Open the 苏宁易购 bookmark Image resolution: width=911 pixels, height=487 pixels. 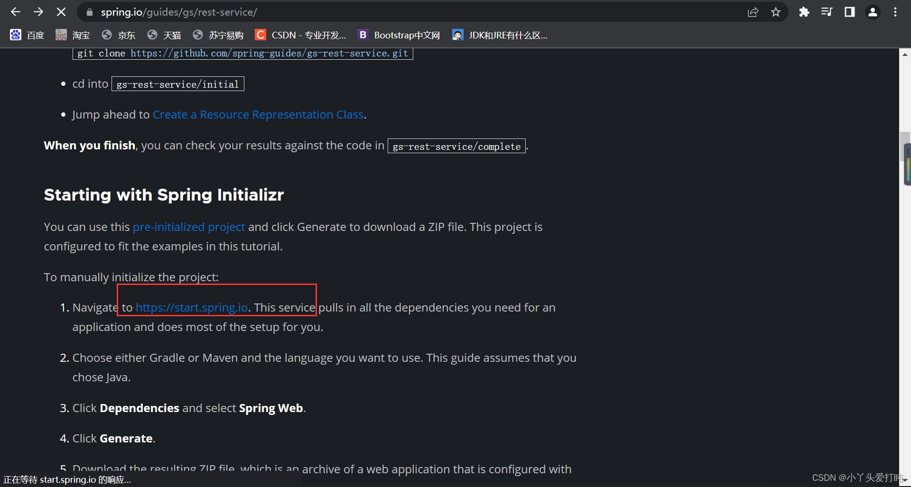click(218, 35)
